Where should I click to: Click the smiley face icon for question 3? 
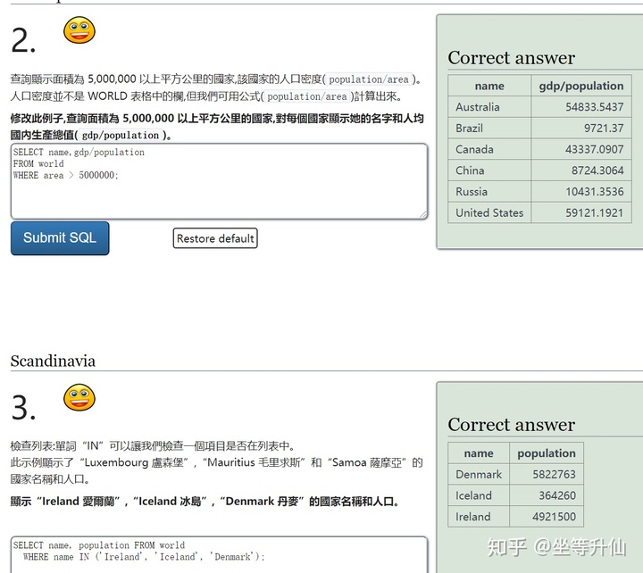79,397
